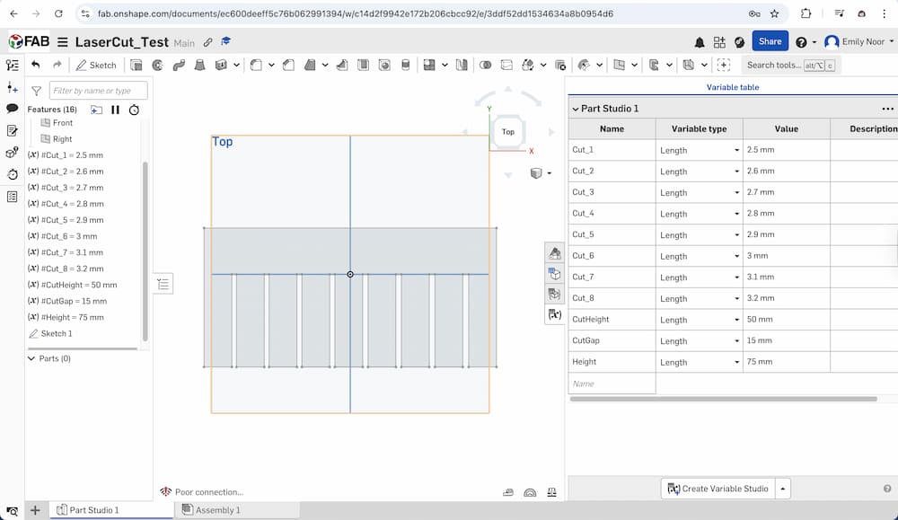Click the regeneration times stopwatch icon
Screen dimensions: 898x520
pos(134,110)
